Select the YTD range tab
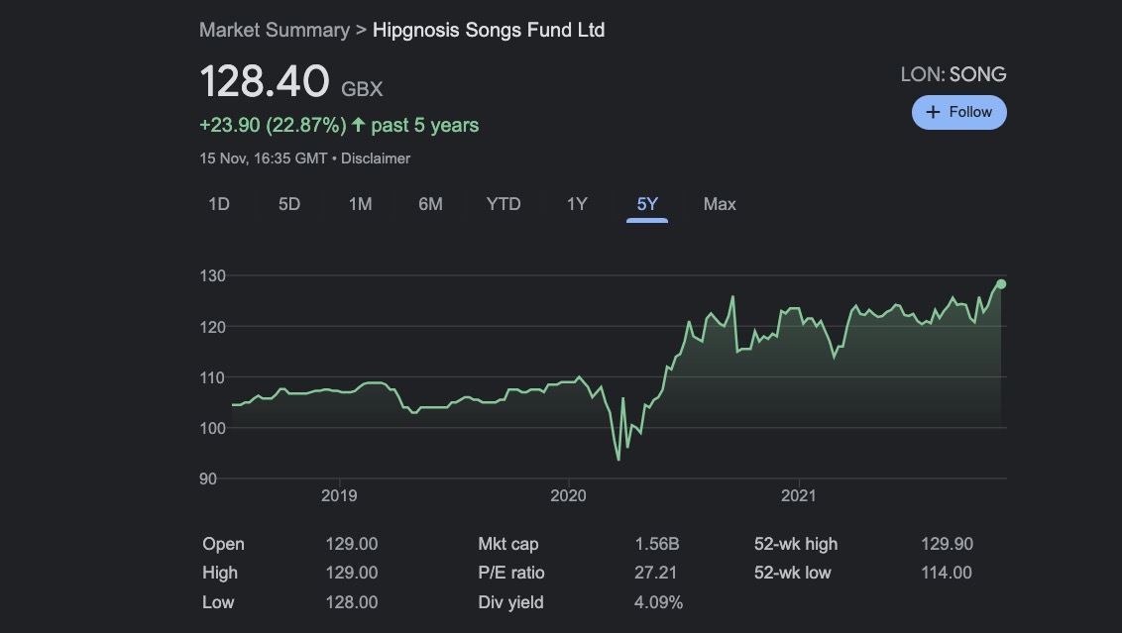The height and width of the screenshot is (633, 1122). click(504, 204)
